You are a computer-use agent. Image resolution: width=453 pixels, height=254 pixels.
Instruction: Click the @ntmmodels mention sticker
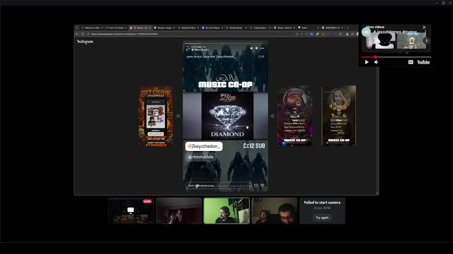pyautogui.click(x=201, y=157)
